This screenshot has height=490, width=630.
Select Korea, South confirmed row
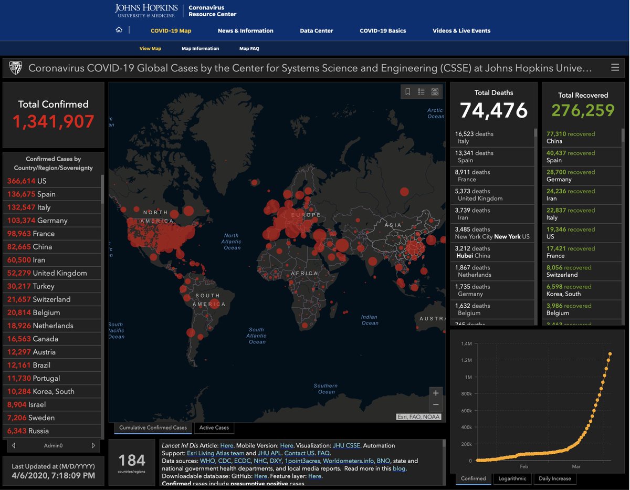pyautogui.click(x=52, y=391)
